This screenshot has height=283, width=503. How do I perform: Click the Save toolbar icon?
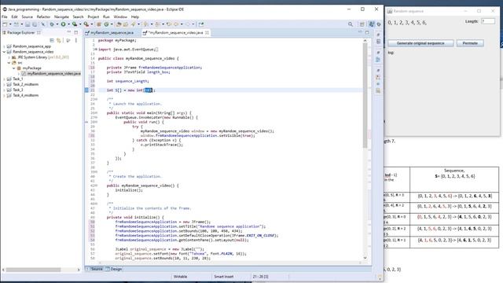(x=28, y=24)
